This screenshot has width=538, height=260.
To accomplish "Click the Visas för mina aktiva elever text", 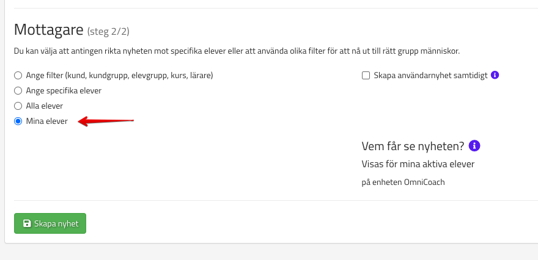I will (418, 164).
